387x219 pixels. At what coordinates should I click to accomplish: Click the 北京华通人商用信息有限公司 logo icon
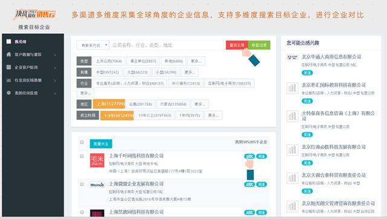click(x=293, y=57)
